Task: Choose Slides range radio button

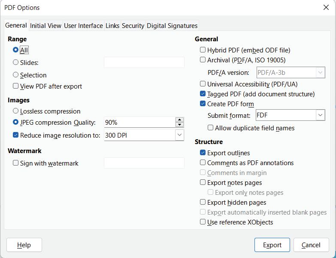Action: 16,62
